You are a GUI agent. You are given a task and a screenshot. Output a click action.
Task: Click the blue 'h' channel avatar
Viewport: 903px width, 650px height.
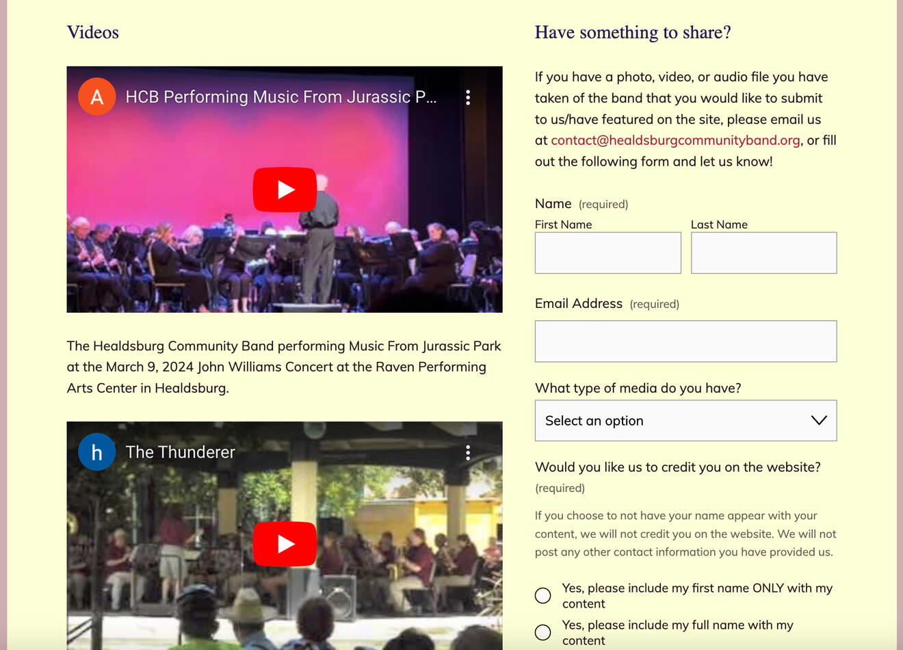96,452
